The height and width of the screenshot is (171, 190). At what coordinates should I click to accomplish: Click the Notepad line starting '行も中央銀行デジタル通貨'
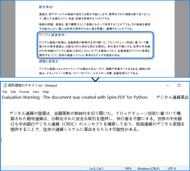pyautogui.click(x=97, y=124)
